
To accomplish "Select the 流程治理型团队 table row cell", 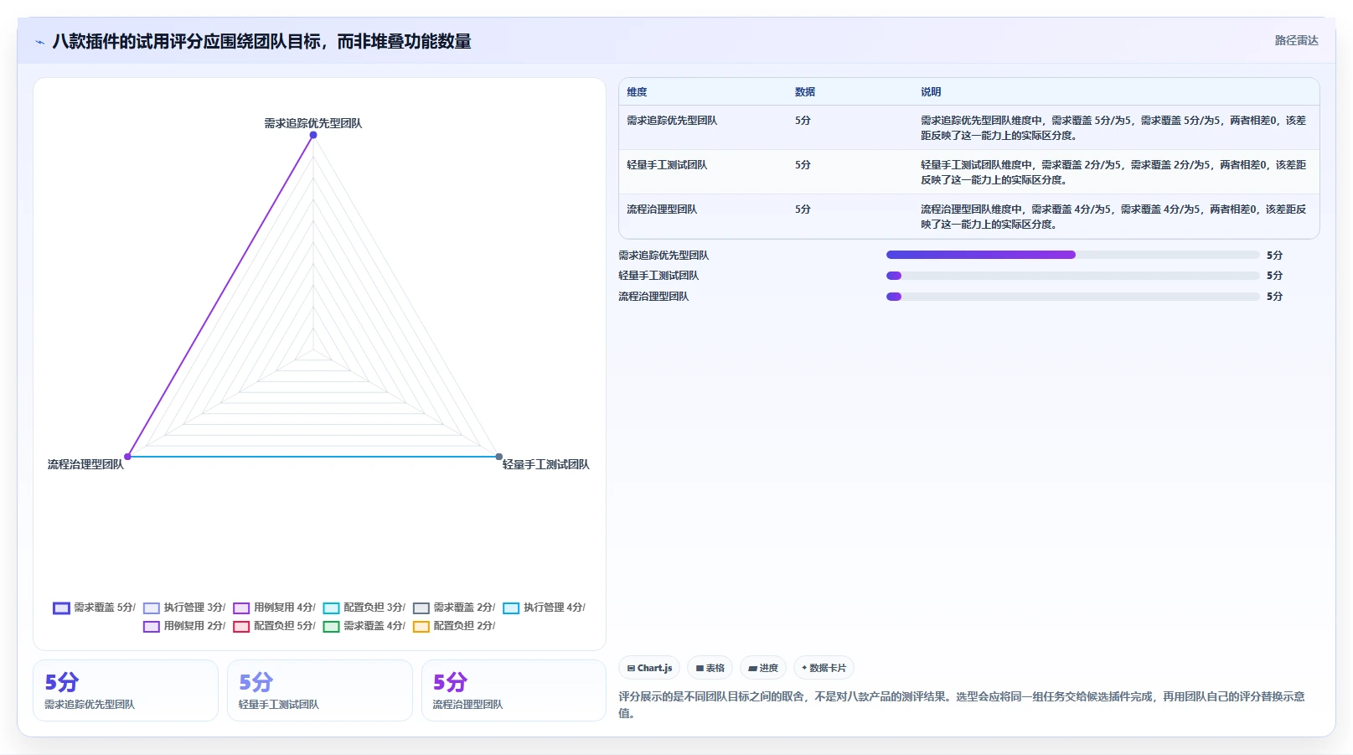I will coord(662,209).
